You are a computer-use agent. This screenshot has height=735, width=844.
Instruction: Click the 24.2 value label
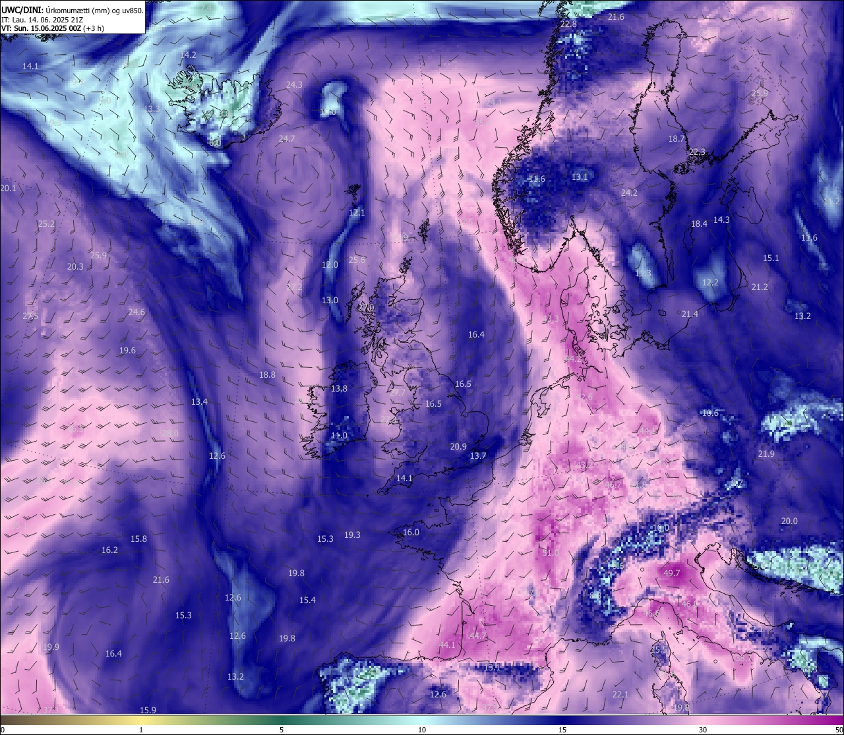(629, 193)
